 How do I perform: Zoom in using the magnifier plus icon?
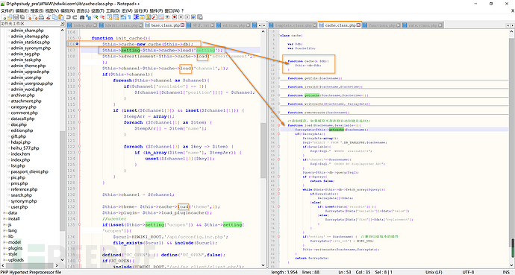click(x=96, y=17)
